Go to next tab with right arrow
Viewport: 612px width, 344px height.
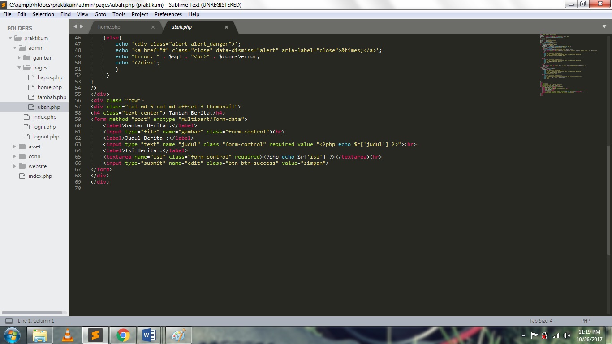82,26
